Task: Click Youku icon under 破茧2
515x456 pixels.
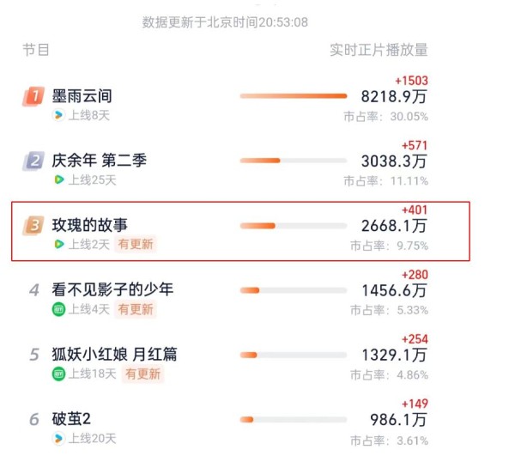Action: point(58,439)
